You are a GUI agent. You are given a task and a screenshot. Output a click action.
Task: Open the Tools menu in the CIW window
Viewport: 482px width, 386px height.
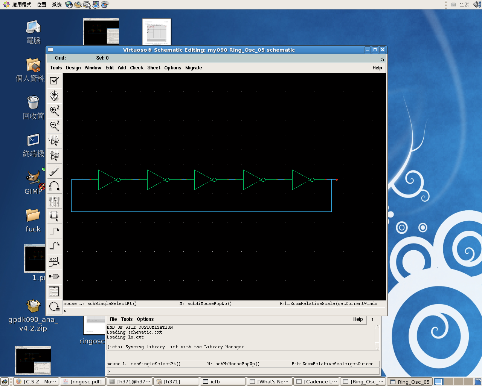click(x=127, y=319)
